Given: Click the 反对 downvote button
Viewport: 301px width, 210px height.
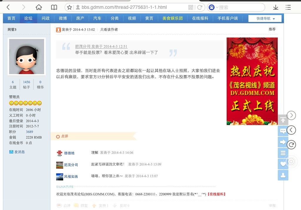Looking at the screenshot, I should pyautogui.click(x=121, y=206).
